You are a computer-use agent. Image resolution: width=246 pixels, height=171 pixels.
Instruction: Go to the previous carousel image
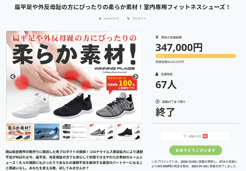[x=13, y=76]
